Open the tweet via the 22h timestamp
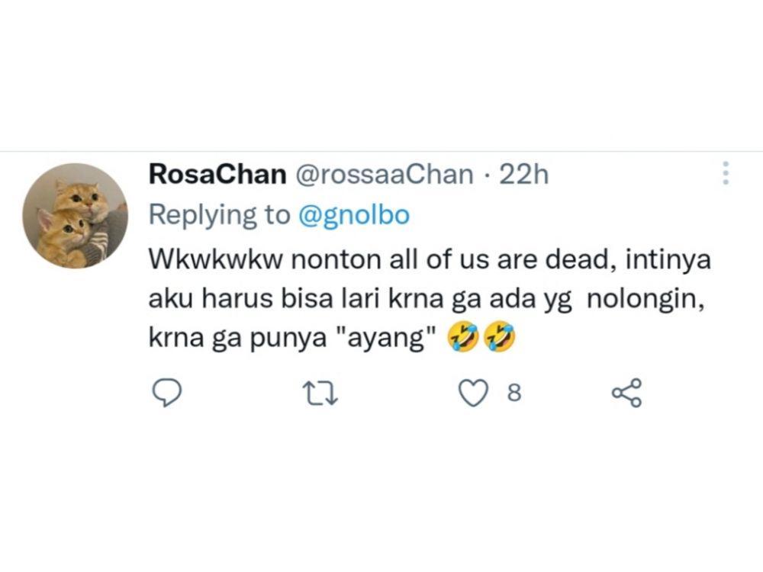The image size is (763, 572). click(524, 174)
